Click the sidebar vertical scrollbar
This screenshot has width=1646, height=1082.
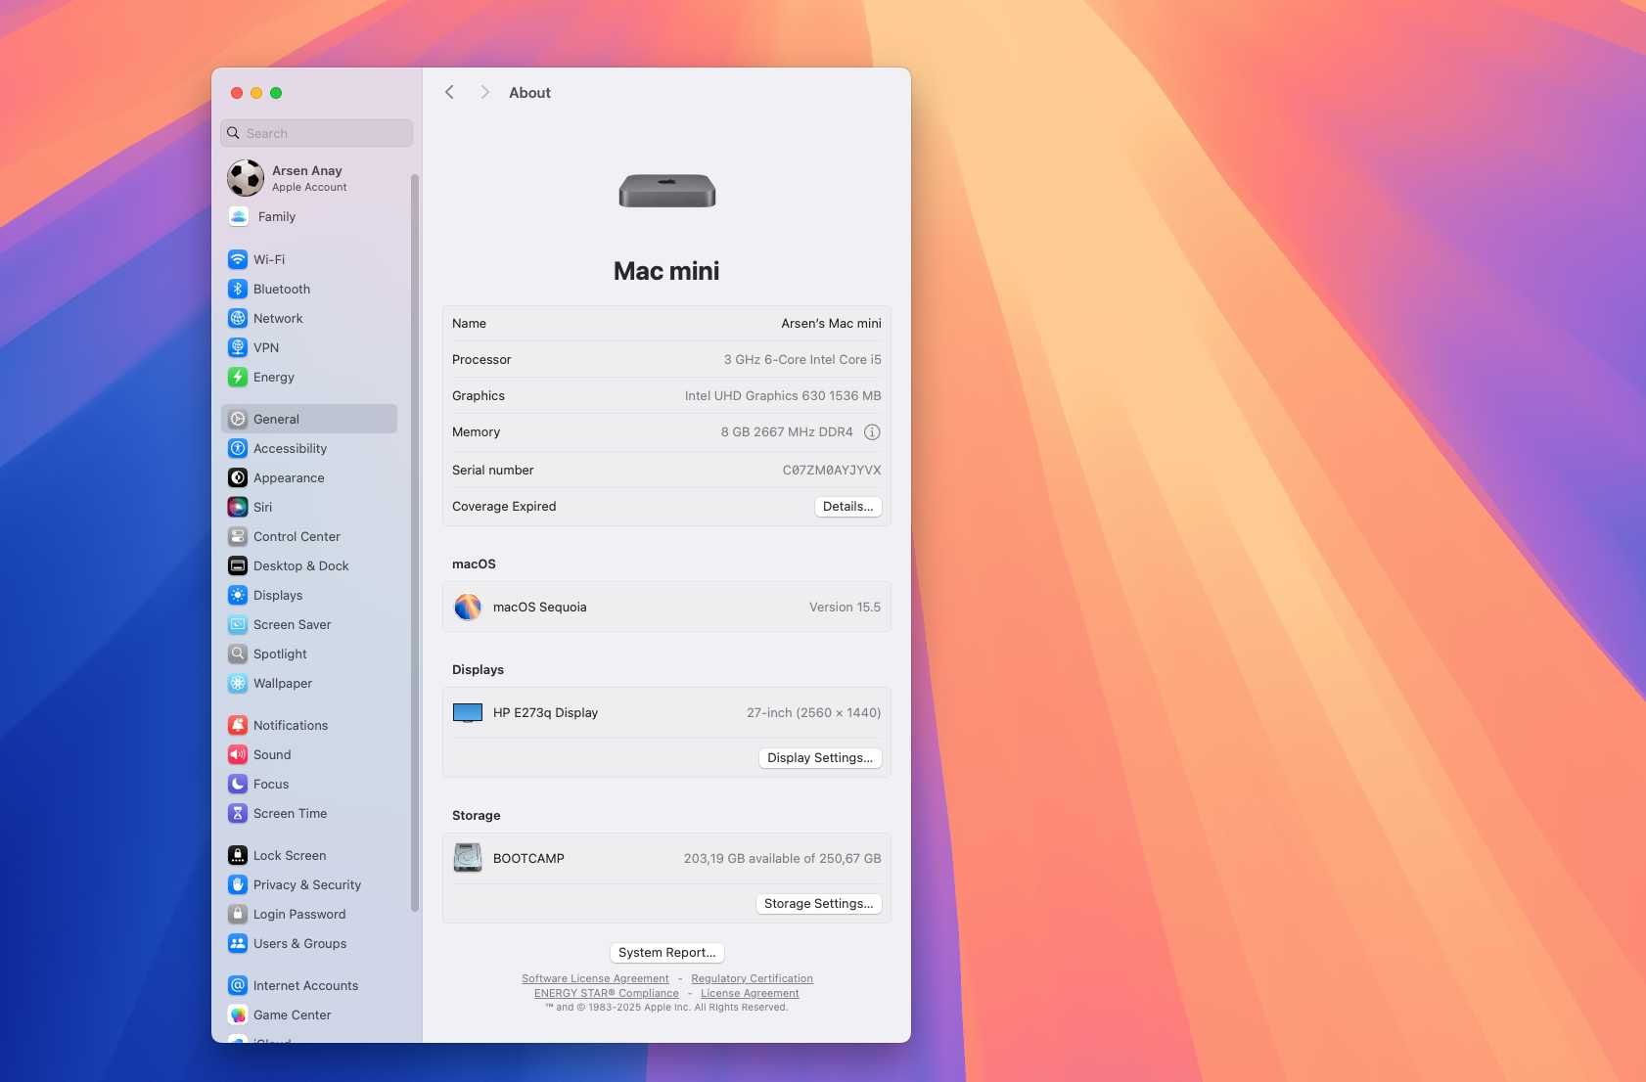[x=415, y=543]
